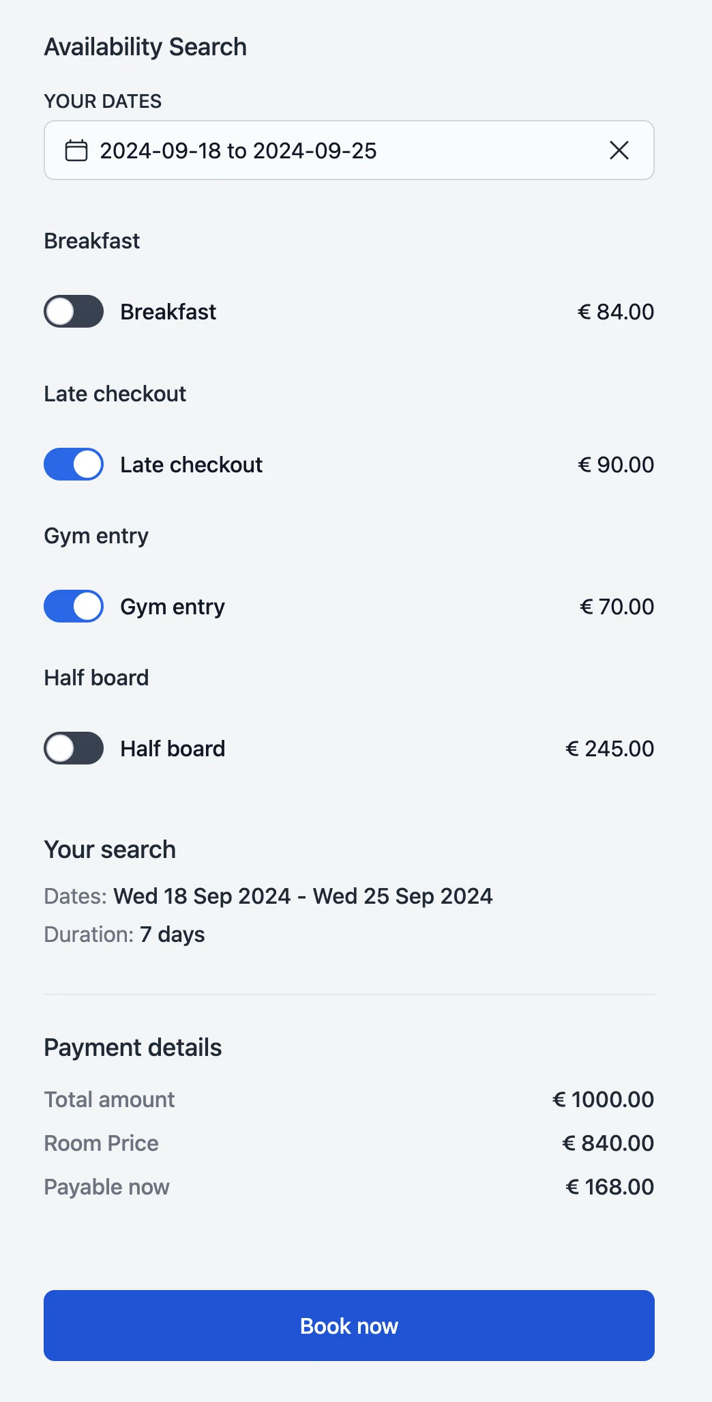Turn off the Gym entry toggle
Image resolution: width=712 pixels, height=1402 pixels.
click(x=74, y=606)
